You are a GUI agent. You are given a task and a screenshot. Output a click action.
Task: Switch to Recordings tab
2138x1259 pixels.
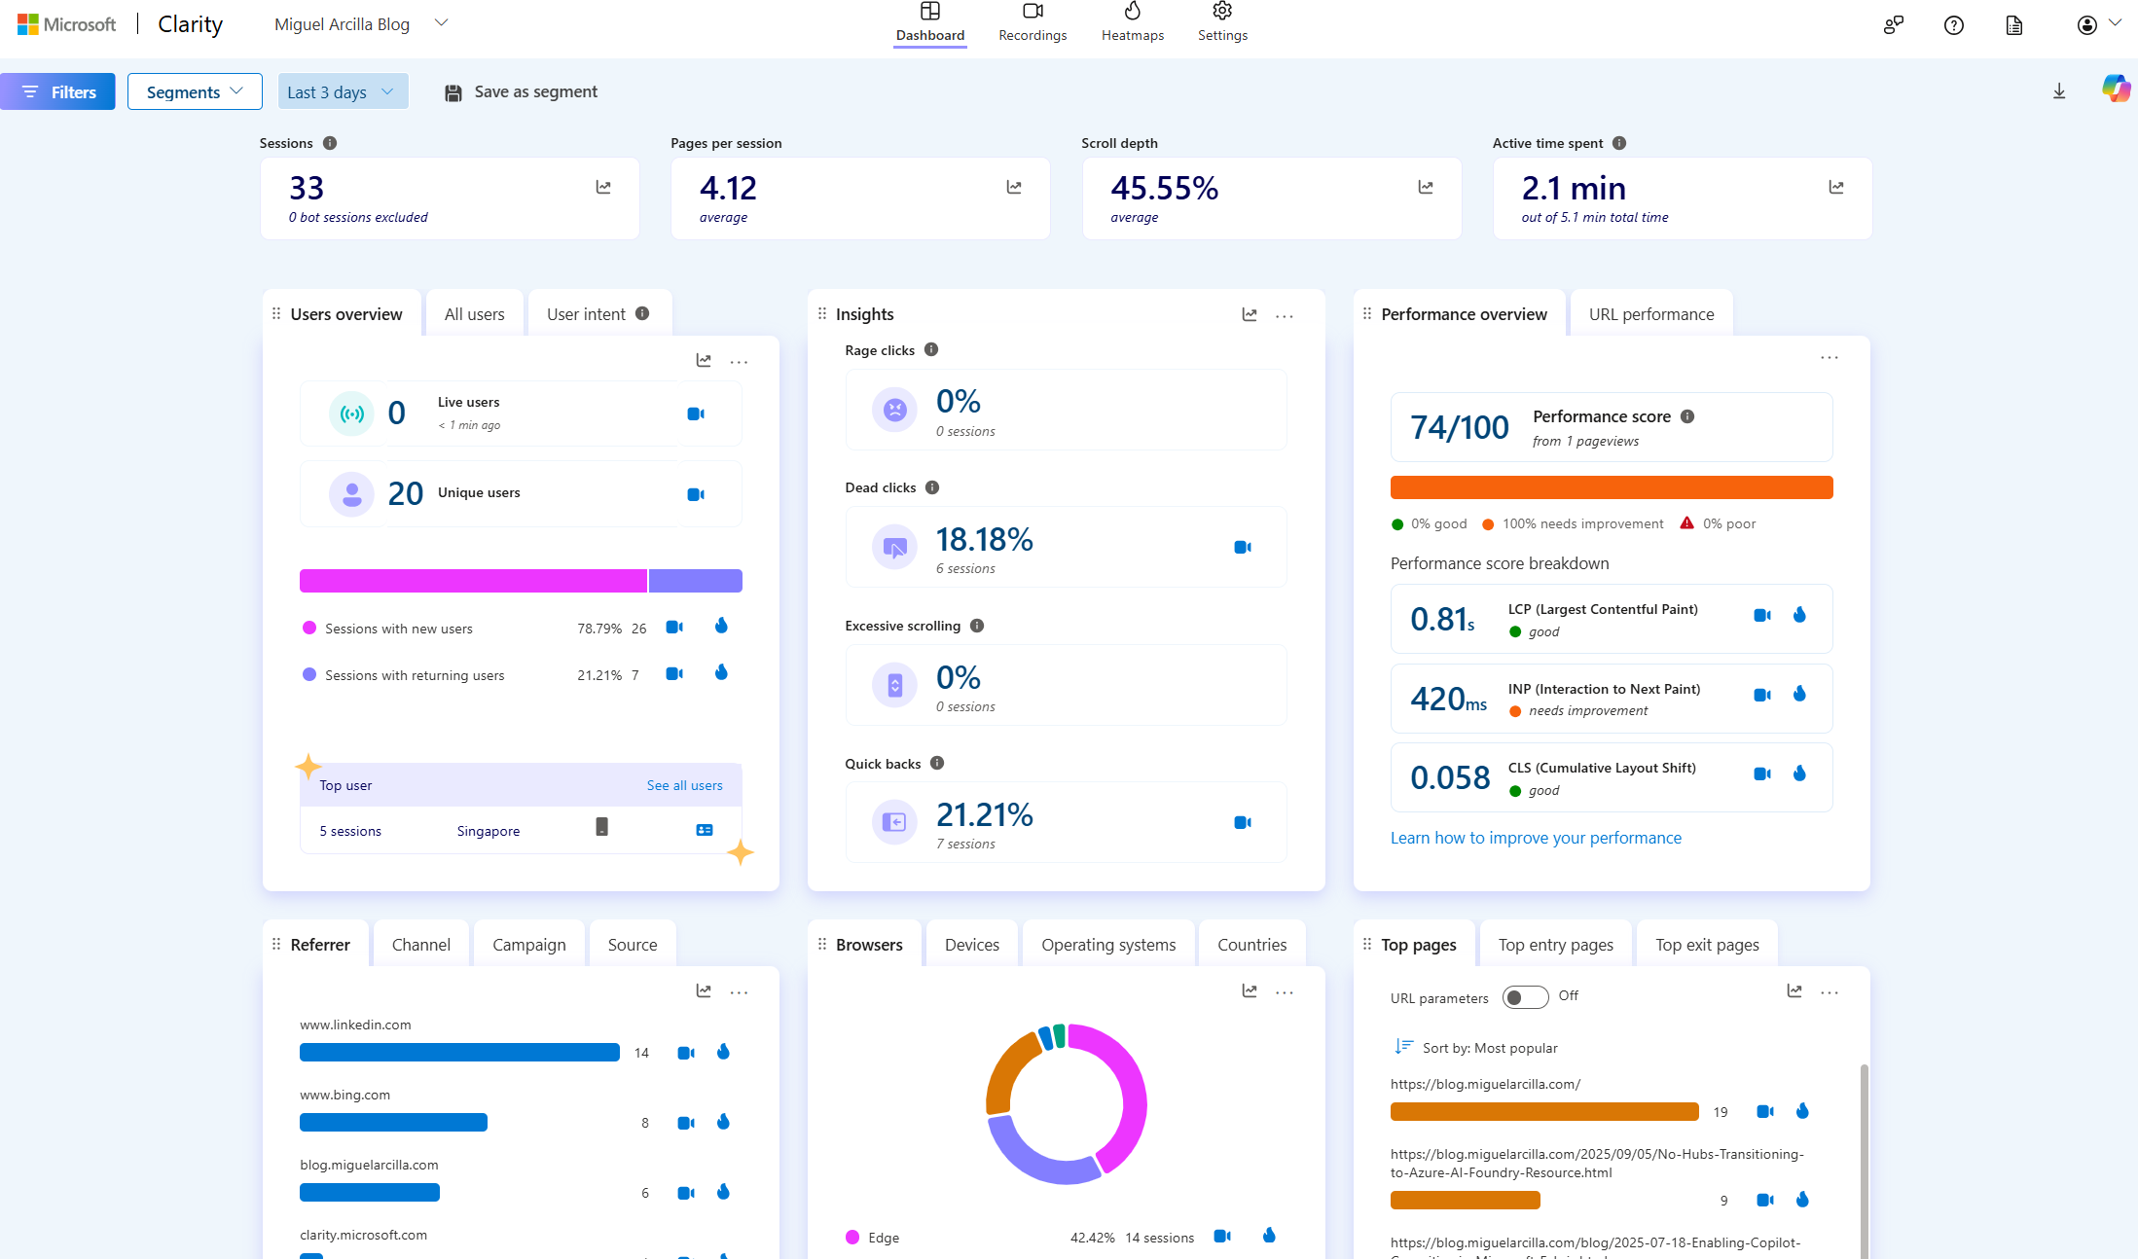[1033, 23]
